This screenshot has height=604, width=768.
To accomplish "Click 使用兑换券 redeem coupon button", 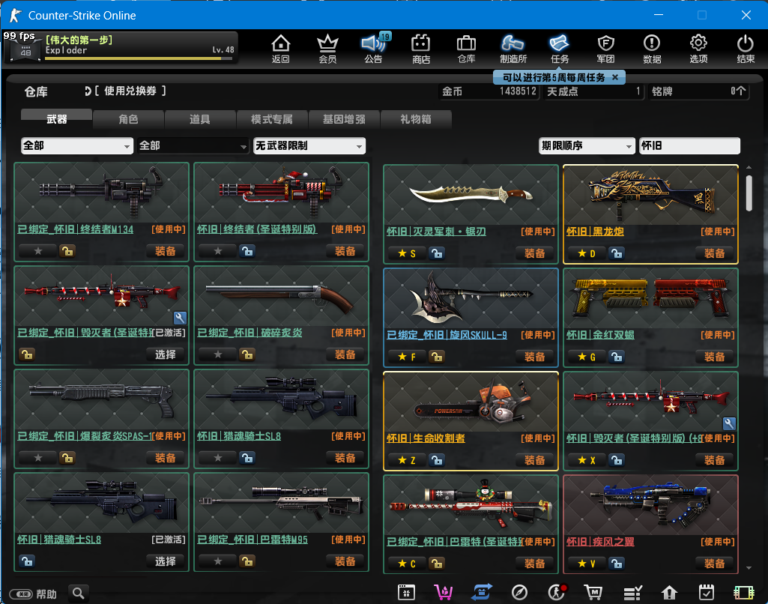I will 125,91.
